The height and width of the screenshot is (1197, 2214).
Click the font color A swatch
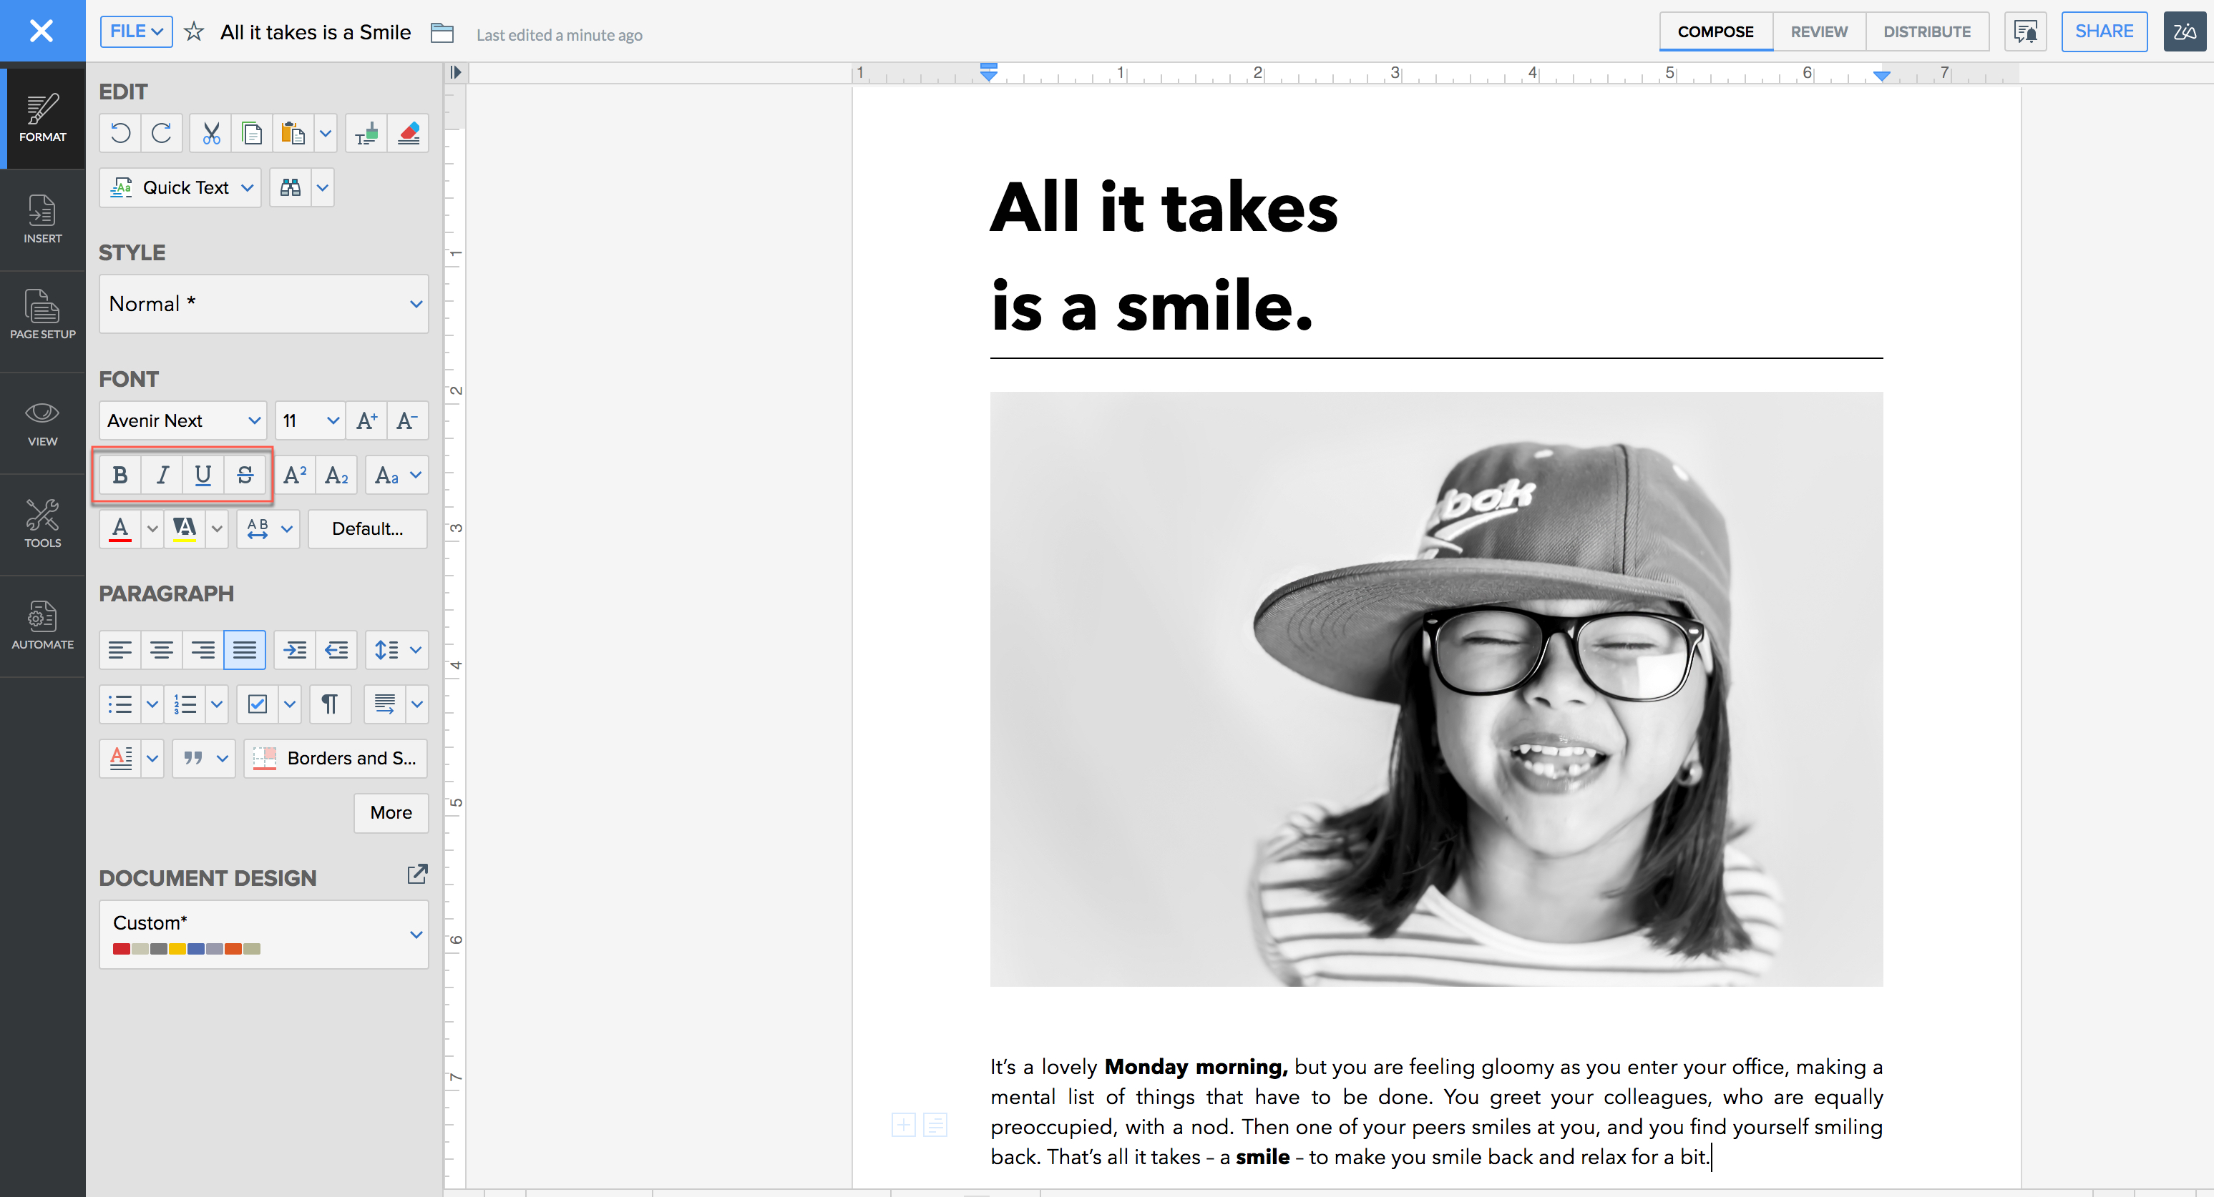120,529
